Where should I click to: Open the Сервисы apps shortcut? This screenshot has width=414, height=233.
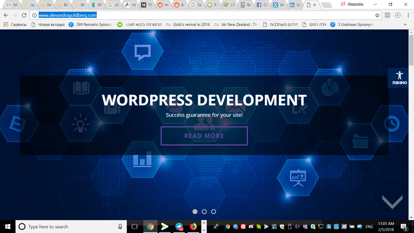pyautogui.click(x=15, y=25)
